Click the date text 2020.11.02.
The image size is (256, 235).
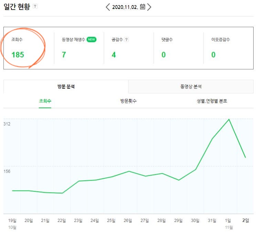(x=125, y=7)
